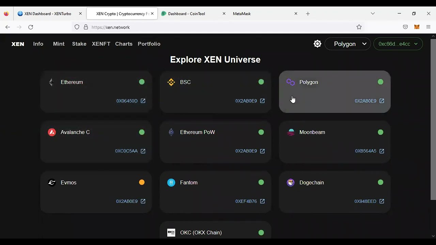436x245 pixels.
Task: Reload the current page
Action: 31,27
